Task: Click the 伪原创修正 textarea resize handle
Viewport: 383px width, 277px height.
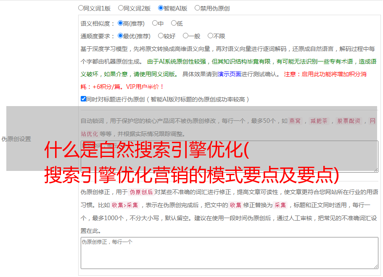Action: [x=376, y=267]
